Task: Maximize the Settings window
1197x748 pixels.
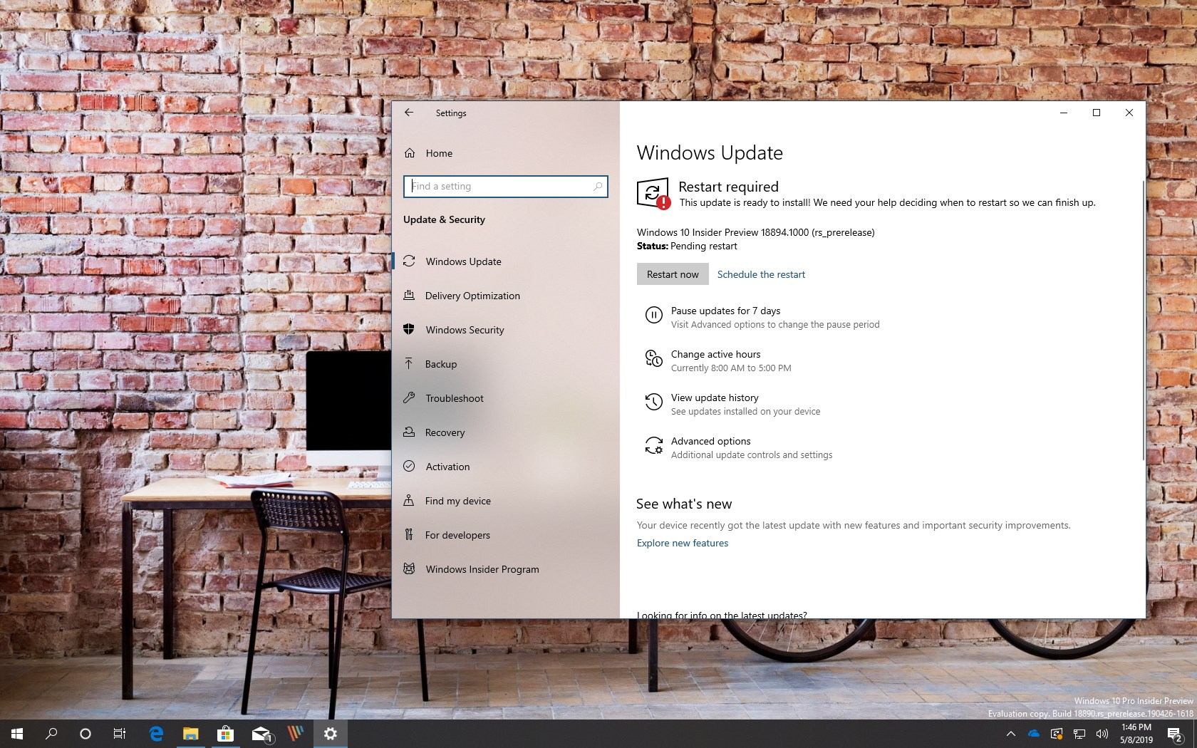Action: pyautogui.click(x=1097, y=113)
